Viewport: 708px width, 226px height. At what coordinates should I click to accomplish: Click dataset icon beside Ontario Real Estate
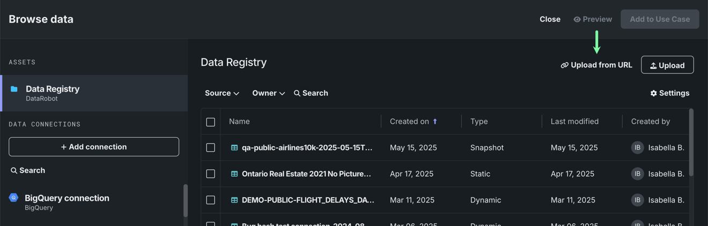[234, 174]
